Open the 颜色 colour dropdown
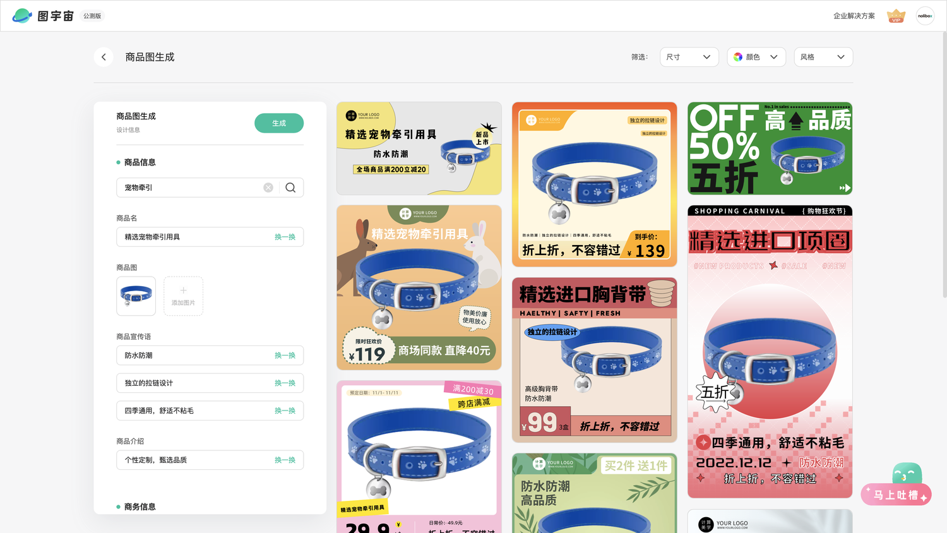This screenshot has height=533, width=947. (x=756, y=57)
